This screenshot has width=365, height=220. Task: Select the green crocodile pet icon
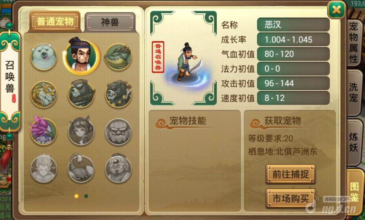coord(118,57)
